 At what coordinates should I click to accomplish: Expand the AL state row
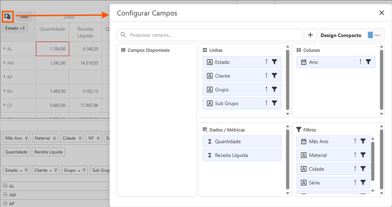[x=4, y=48]
